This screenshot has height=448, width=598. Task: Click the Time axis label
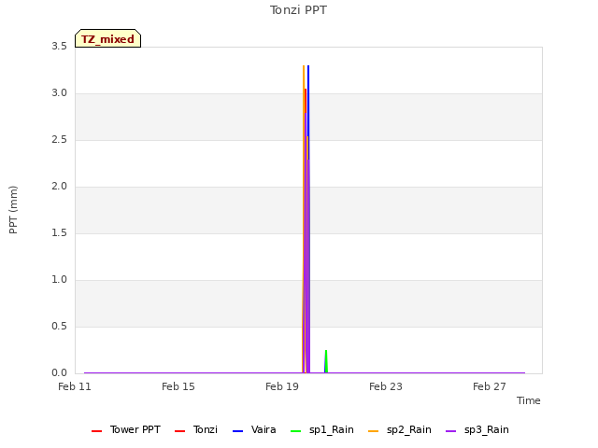click(529, 400)
